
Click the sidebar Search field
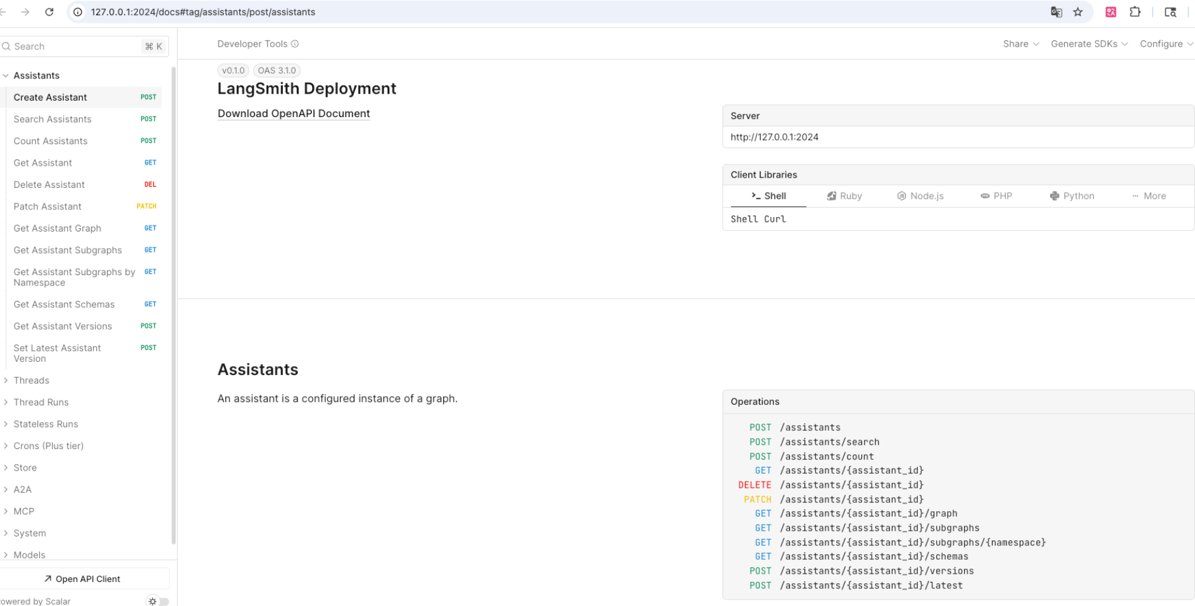(x=76, y=46)
